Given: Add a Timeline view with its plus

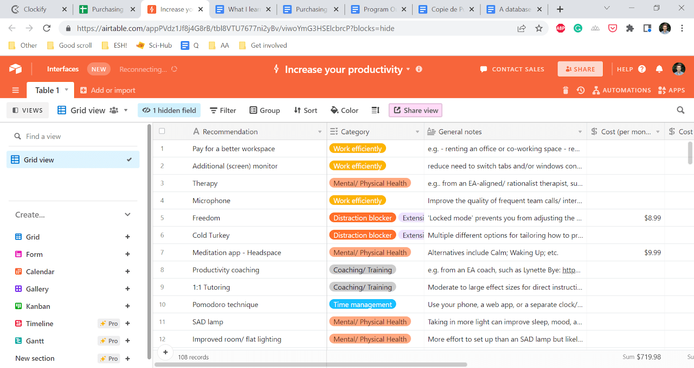Looking at the screenshot, I should pos(128,323).
